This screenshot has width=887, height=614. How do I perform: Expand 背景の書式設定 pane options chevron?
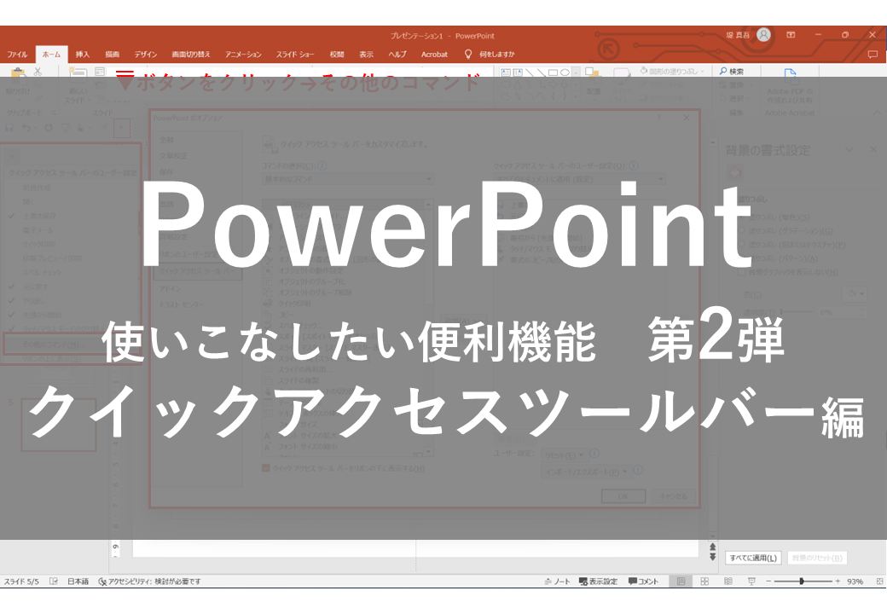pos(849,149)
